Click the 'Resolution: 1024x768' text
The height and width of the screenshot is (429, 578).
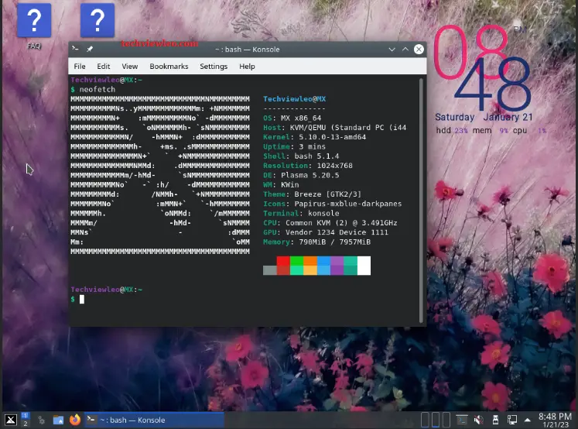coord(307,166)
